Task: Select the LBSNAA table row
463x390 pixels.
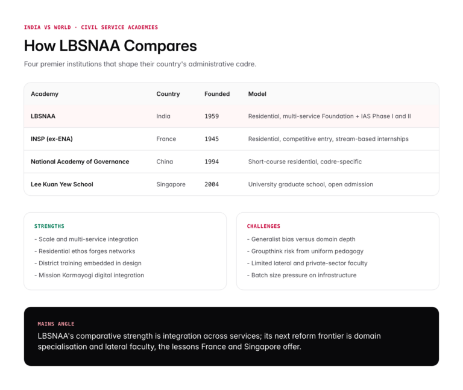Action: [x=231, y=116]
